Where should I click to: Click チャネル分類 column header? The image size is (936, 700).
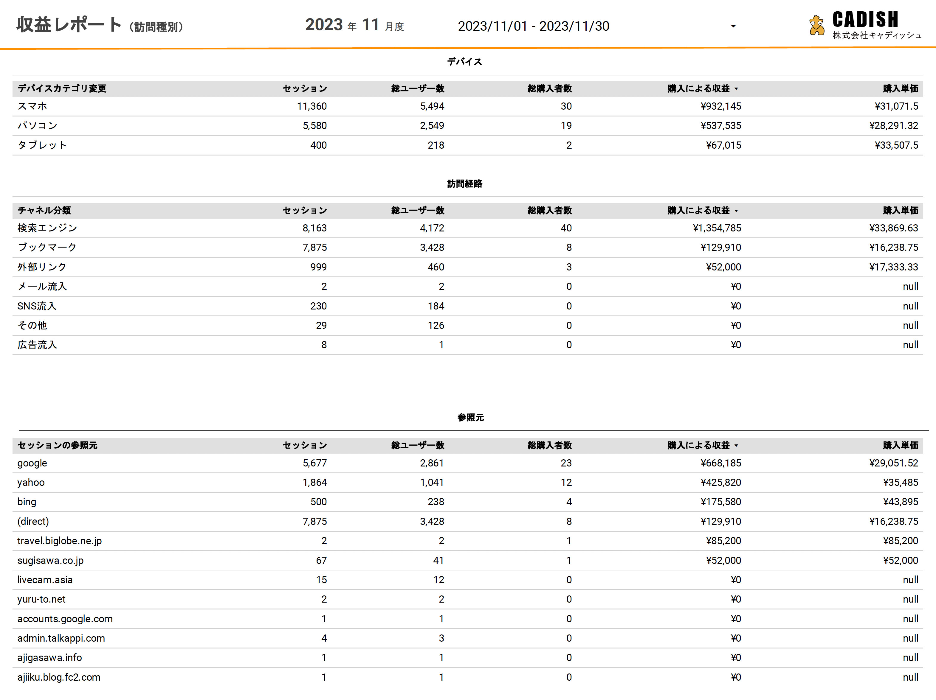[44, 210]
